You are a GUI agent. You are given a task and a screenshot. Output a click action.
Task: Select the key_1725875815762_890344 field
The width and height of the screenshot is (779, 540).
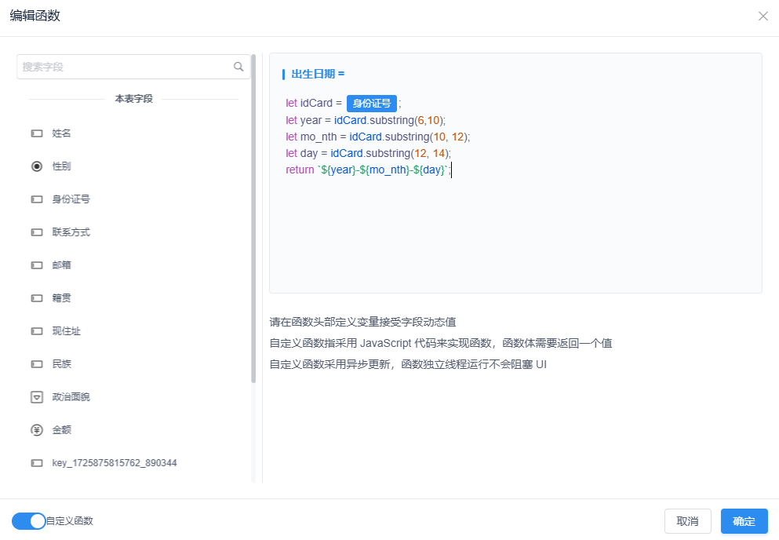[114, 463]
